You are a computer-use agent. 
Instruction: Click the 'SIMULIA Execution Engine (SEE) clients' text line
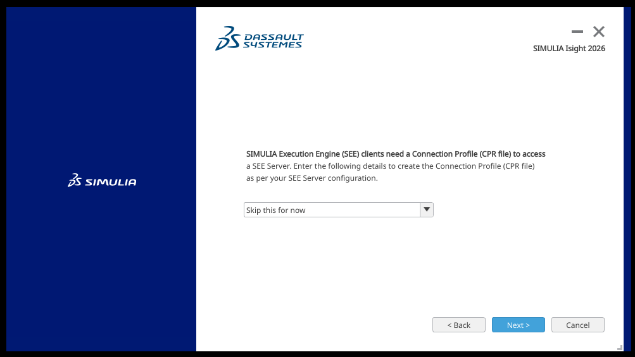396,154
